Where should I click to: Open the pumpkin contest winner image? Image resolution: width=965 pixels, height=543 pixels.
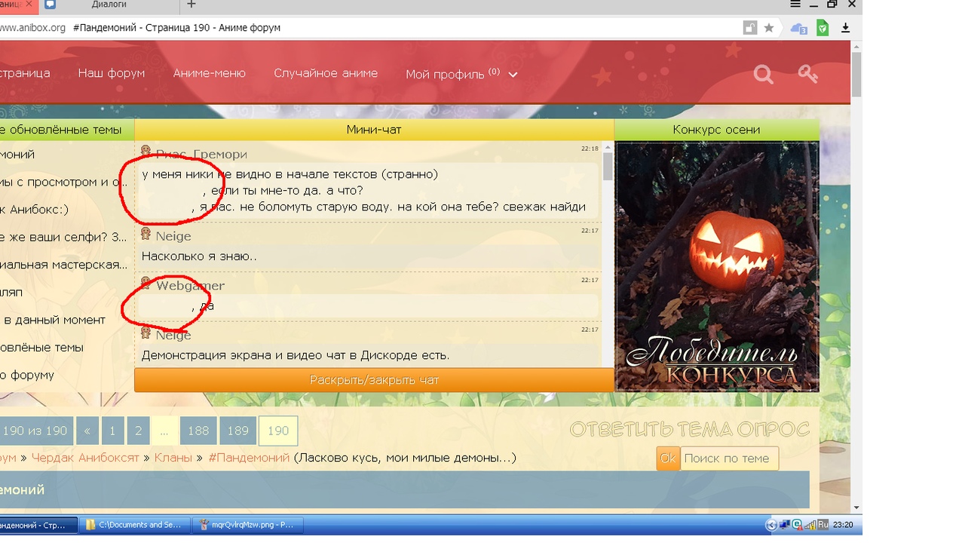click(x=716, y=266)
